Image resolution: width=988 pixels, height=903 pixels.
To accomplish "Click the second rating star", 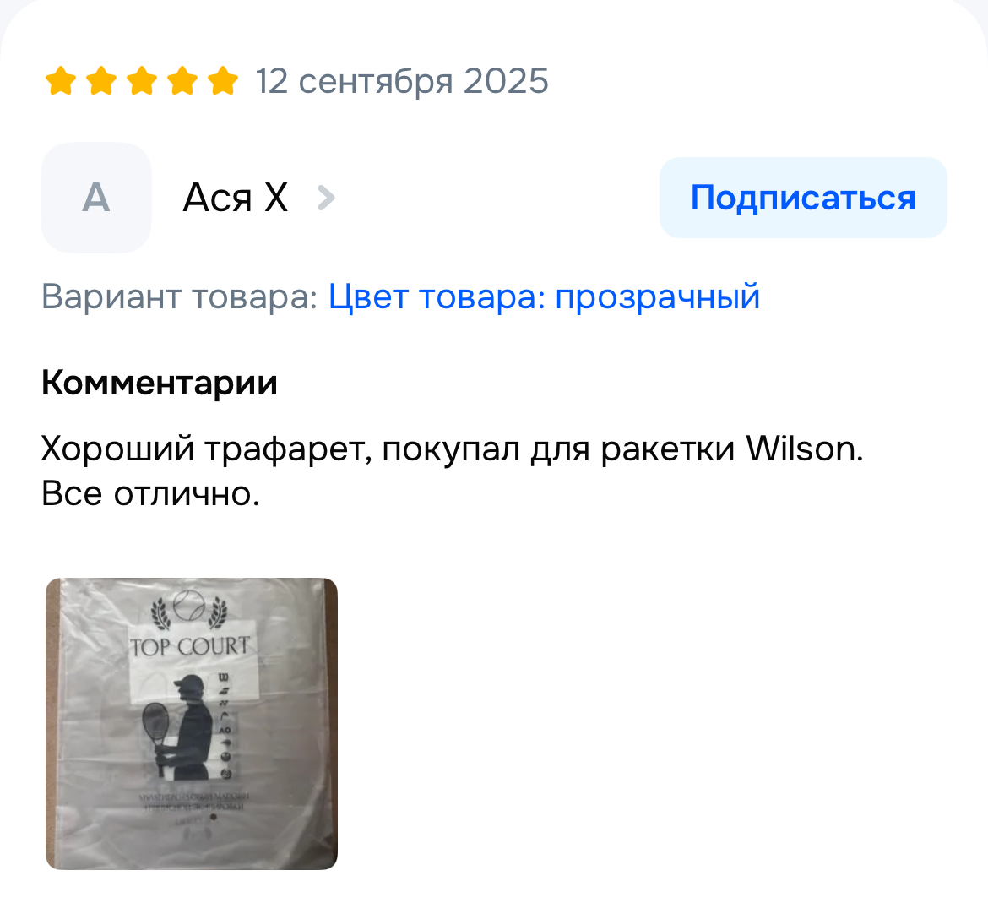I will click(x=101, y=81).
